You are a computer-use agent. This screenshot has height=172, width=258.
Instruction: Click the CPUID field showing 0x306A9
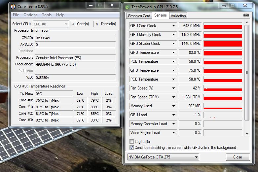pyautogui.click(x=75, y=38)
